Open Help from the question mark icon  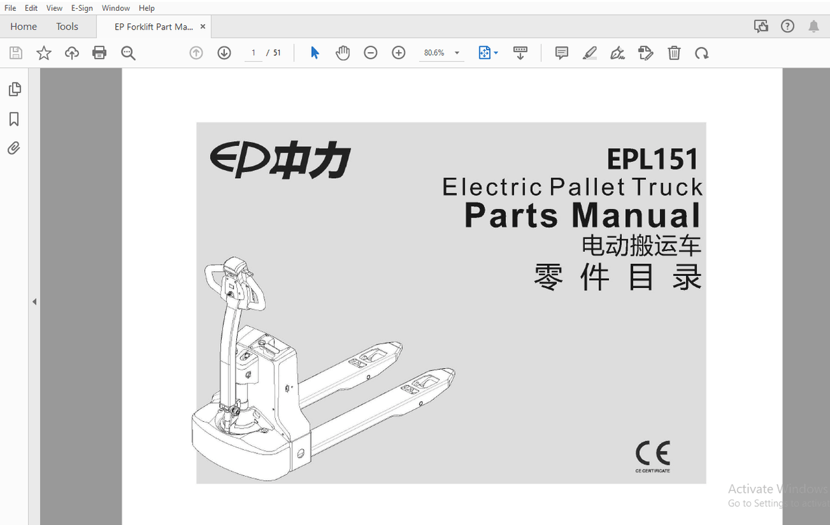tap(787, 25)
